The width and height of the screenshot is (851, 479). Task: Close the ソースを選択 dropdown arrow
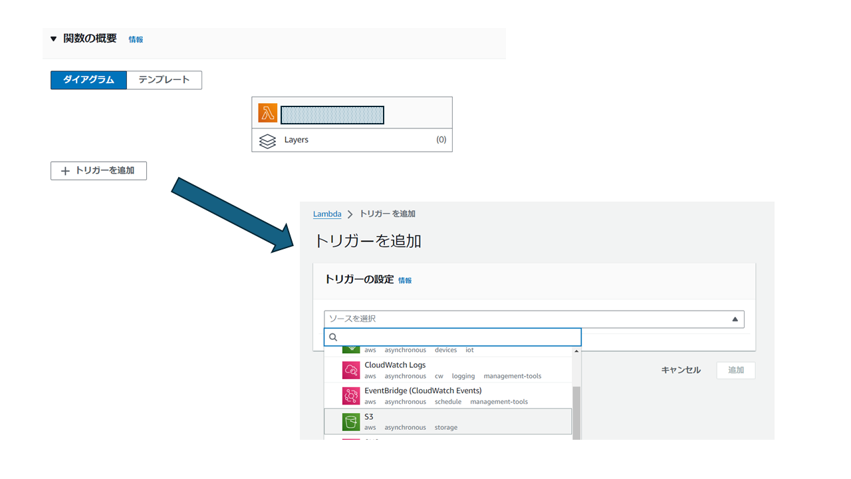click(x=735, y=319)
